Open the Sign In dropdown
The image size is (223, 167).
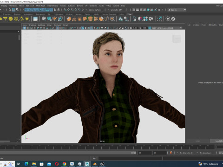177,10
